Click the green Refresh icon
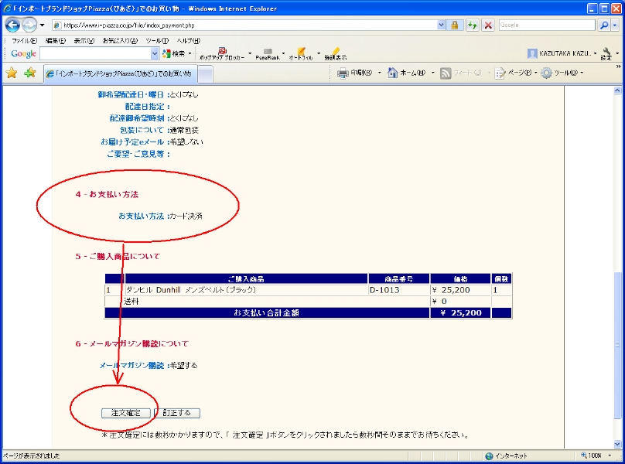This screenshot has width=625, height=464. [473, 25]
